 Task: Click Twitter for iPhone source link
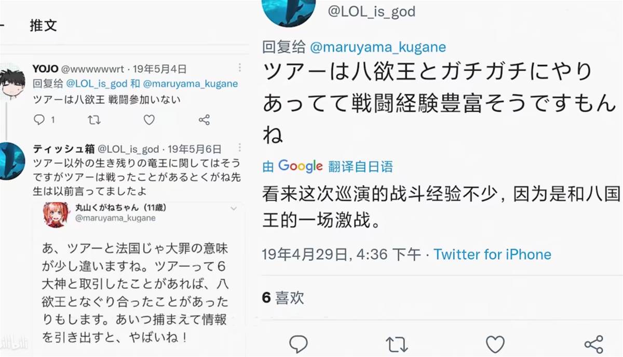[492, 255]
